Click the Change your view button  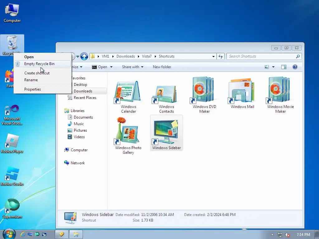[267, 67]
